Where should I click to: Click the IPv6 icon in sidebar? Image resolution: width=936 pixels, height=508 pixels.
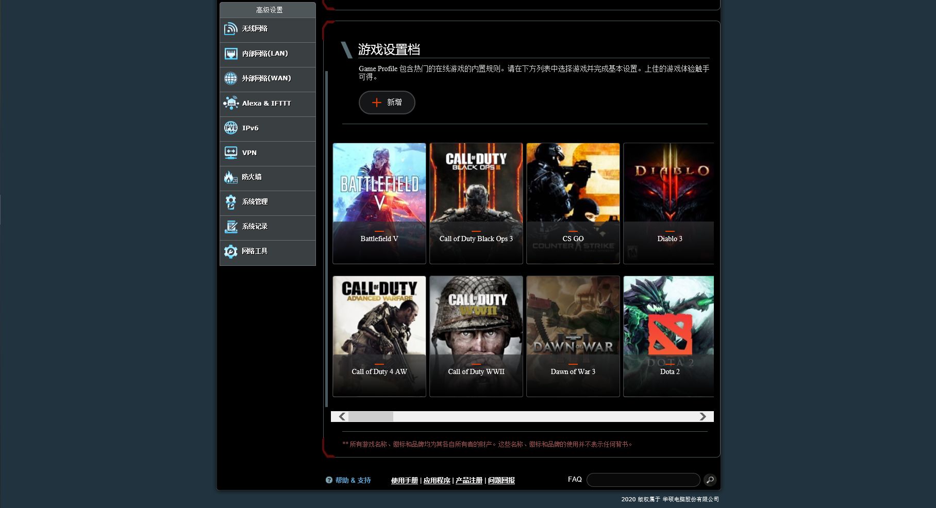(x=230, y=128)
